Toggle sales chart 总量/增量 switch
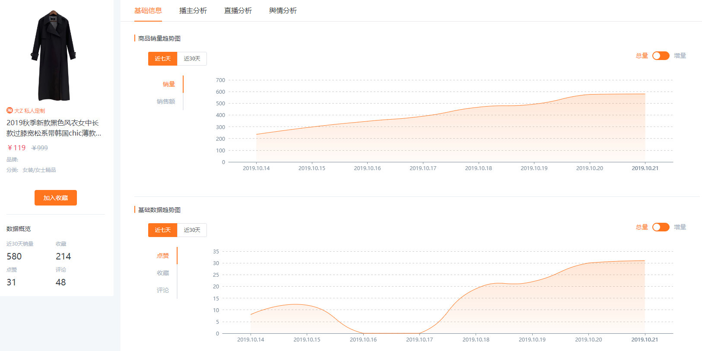The image size is (702, 351). (x=661, y=56)
